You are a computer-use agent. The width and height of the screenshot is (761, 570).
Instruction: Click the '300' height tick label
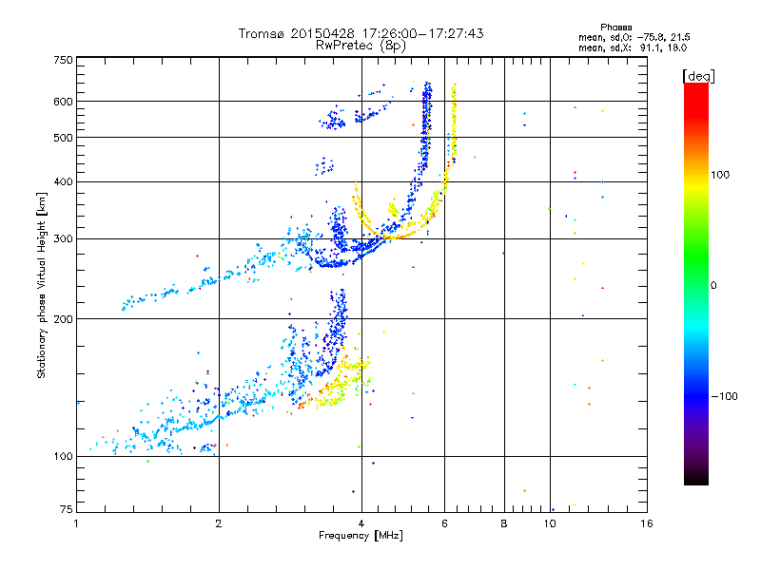pos(63,239)
